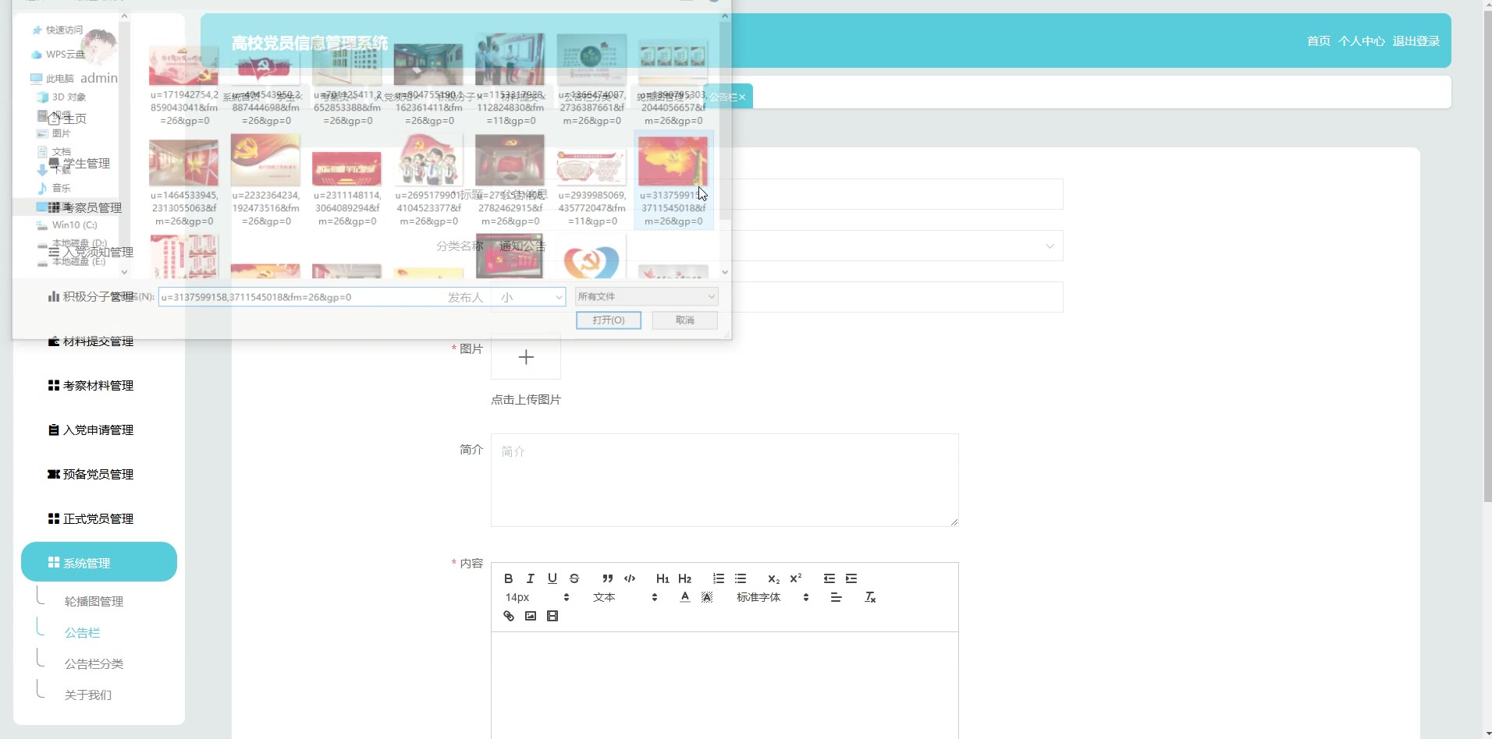The height and width of the screenshot is (739, 1492).
Task: Expand the file name combo box arrow
Action: coord(559,297)
